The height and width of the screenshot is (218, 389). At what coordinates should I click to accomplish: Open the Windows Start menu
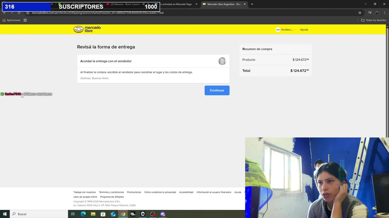[5, 214]
